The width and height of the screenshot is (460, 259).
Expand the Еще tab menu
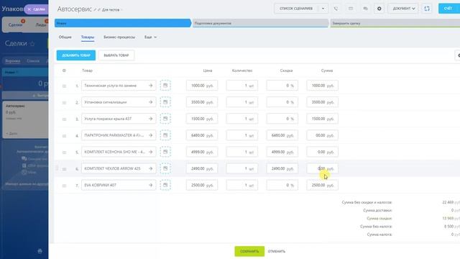point(150,37)
